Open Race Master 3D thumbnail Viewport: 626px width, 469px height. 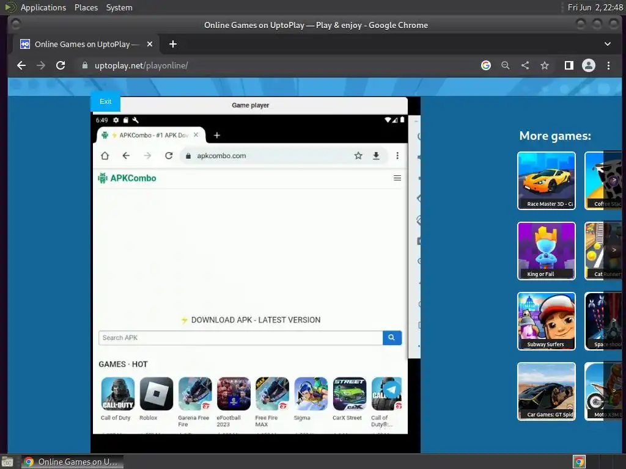(x=546, y=181)
